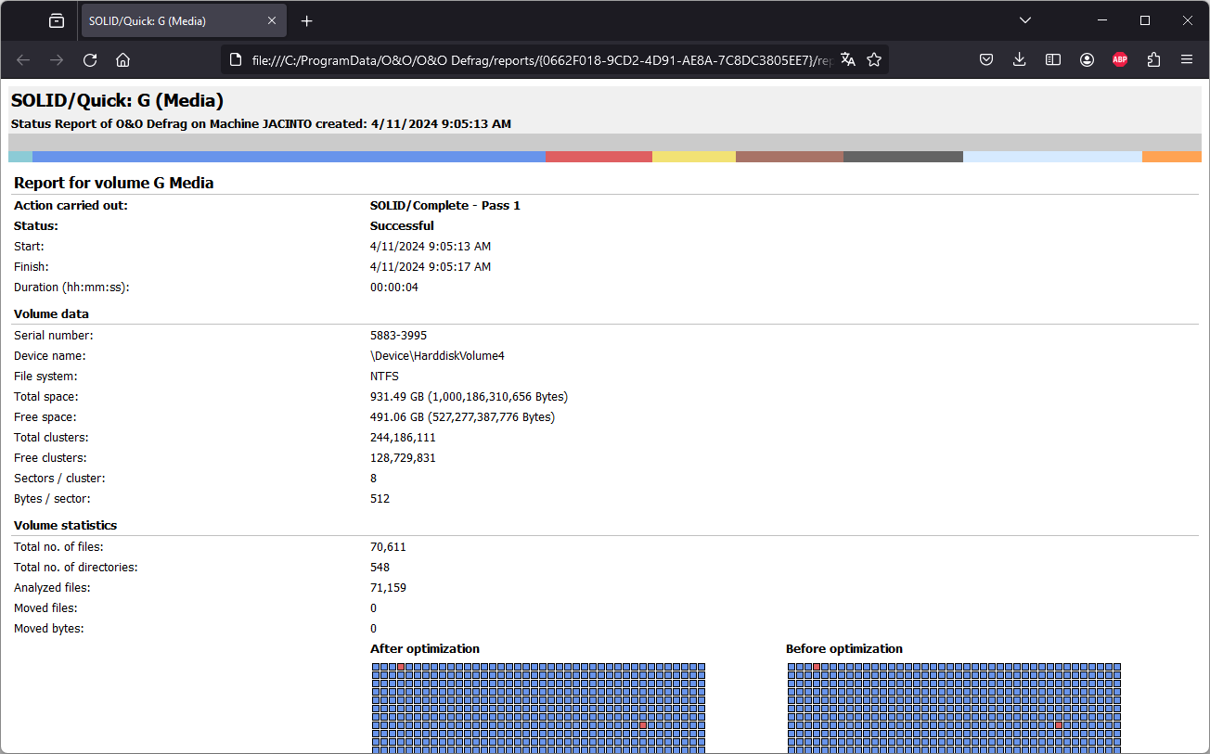Click the yellow legend color segment
Image resolution: width=1210 pixels, height=754 pixels.
(x=694, y=157)
